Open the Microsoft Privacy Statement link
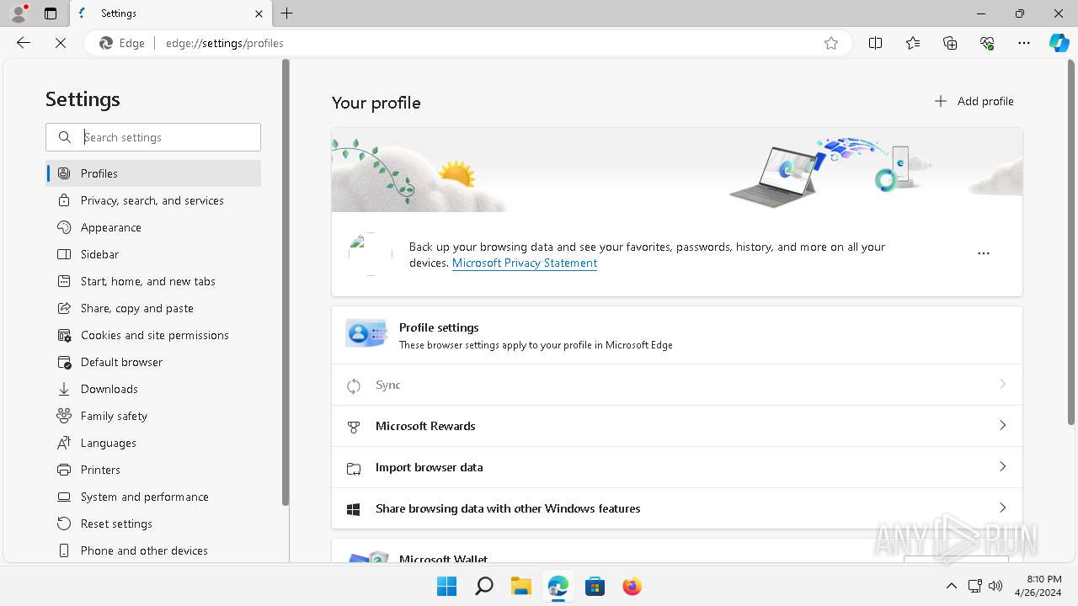 click(525, 263)
